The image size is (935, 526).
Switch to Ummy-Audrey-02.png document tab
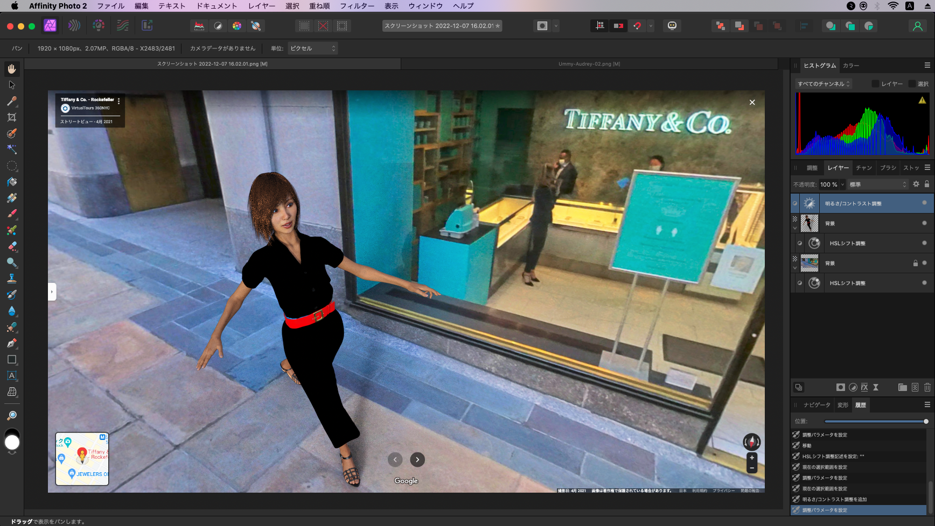tap(589, 64)
